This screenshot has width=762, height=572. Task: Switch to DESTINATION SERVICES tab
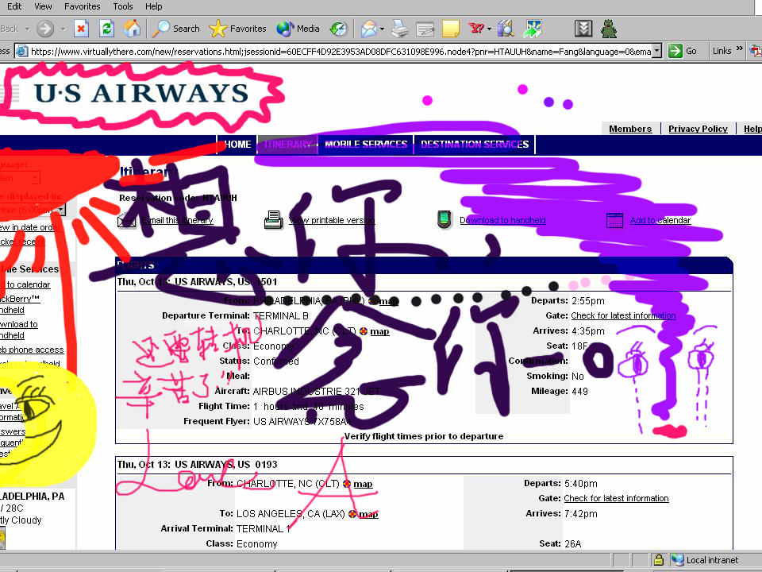click(x=475, y=145)
